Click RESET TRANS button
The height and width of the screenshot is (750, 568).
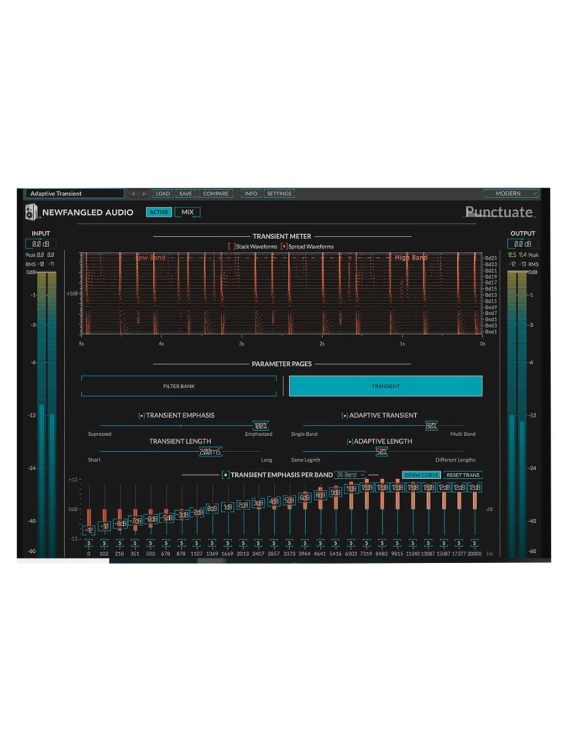pos(463,475)
